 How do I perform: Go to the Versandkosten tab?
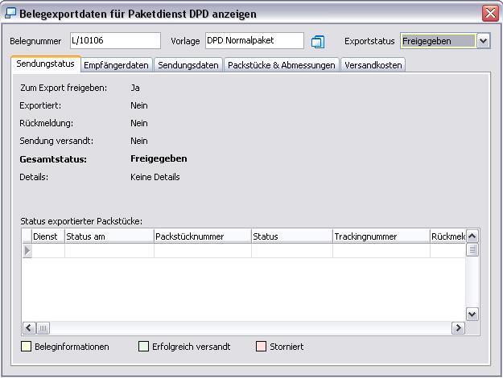pos(373,65)
